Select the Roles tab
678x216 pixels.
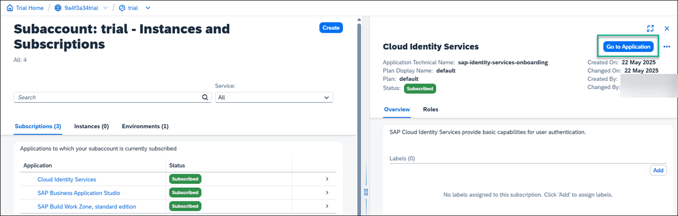[x=431, y=109]
